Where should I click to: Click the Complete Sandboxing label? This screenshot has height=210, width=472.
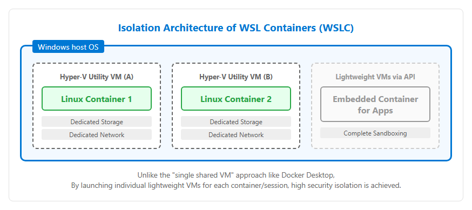[x=375, y=133]
